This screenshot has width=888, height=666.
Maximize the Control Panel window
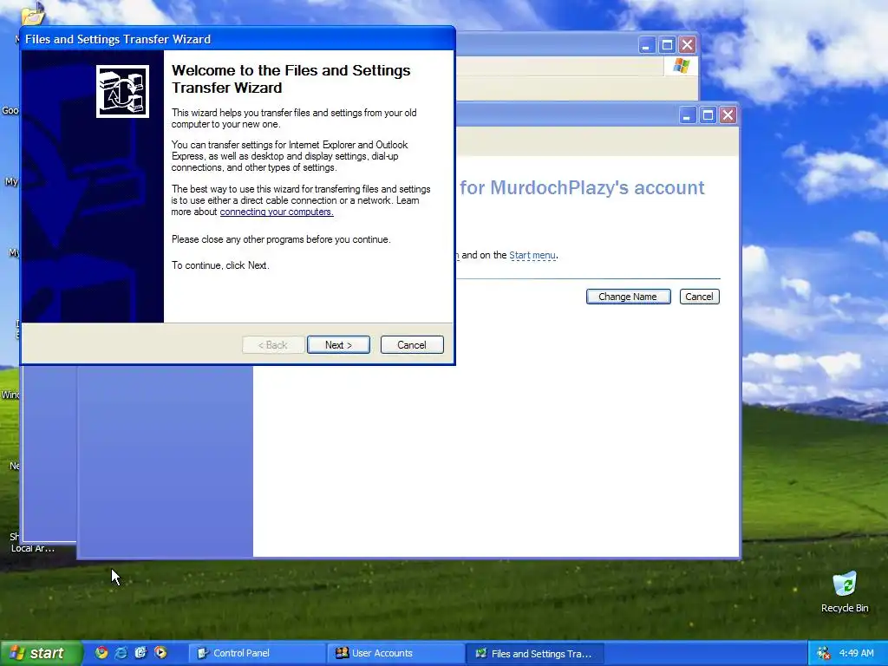point(667,45)
